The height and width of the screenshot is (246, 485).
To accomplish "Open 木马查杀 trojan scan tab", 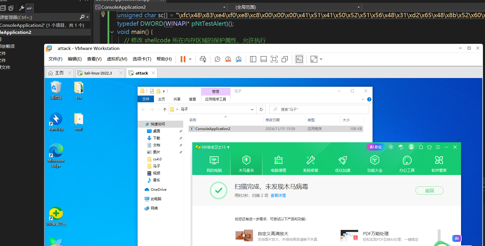I will click(246, 164).
